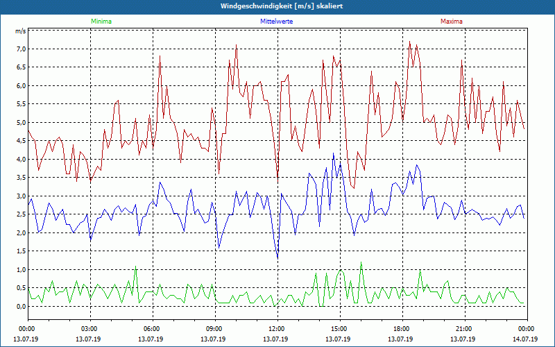Click the 03:00 time axis label
555x347 pixels.
point(90,329)
